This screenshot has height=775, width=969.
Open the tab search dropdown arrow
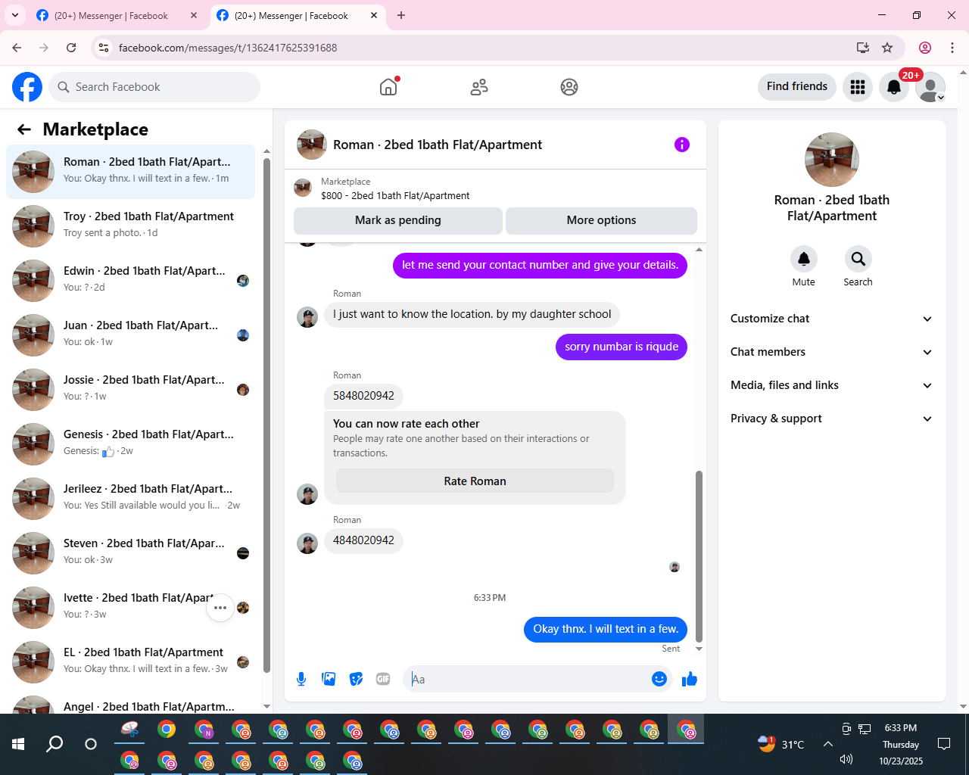tap(15, 15)
